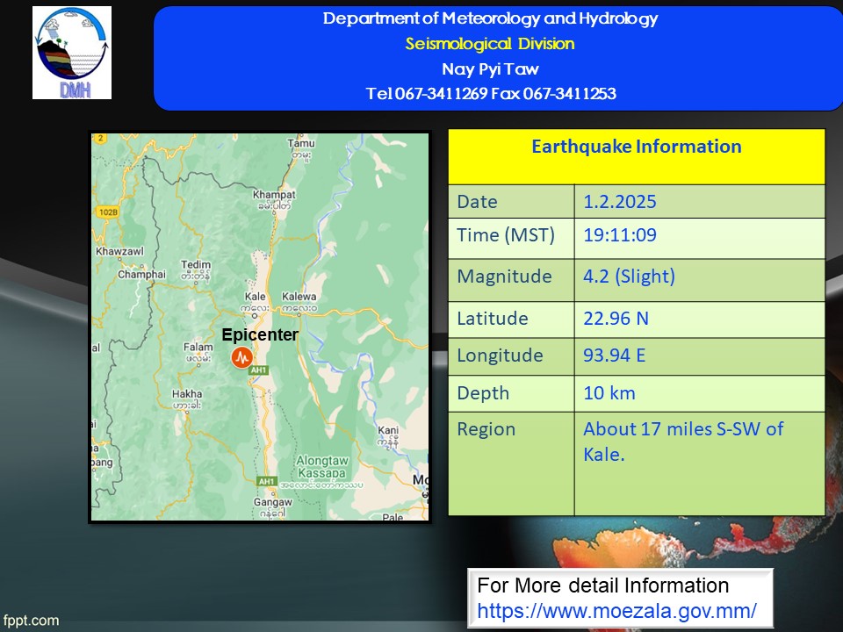Click the 'Nay Pyi Taw' header line
This screenshot has height=632, width=843.
click(490, 68)
